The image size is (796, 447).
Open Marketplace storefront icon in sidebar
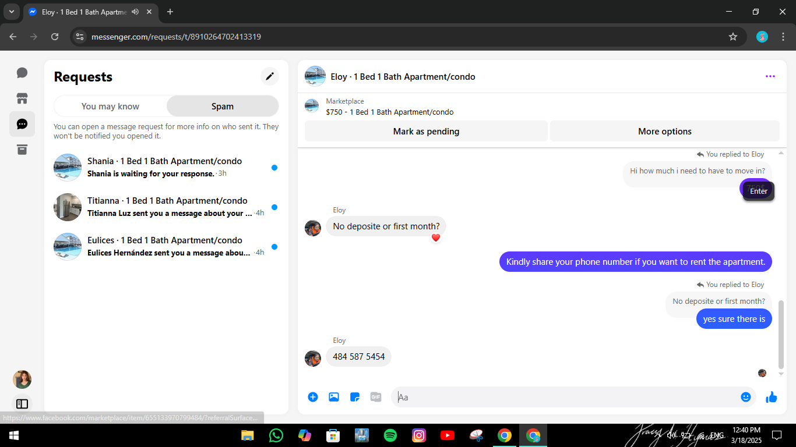tap(22, 98)
